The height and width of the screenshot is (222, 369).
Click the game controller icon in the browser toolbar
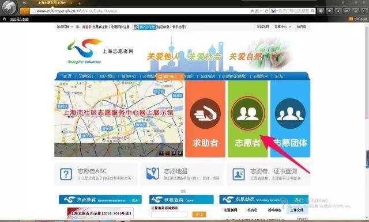347,11
